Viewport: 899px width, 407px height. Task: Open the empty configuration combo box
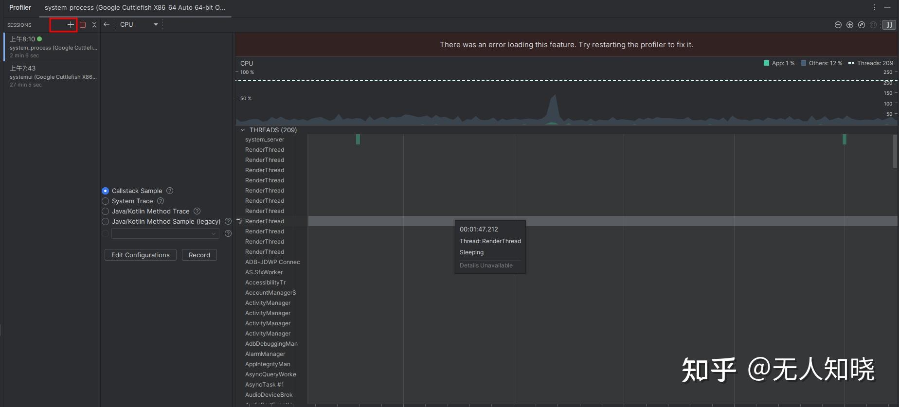click(165, 234)
